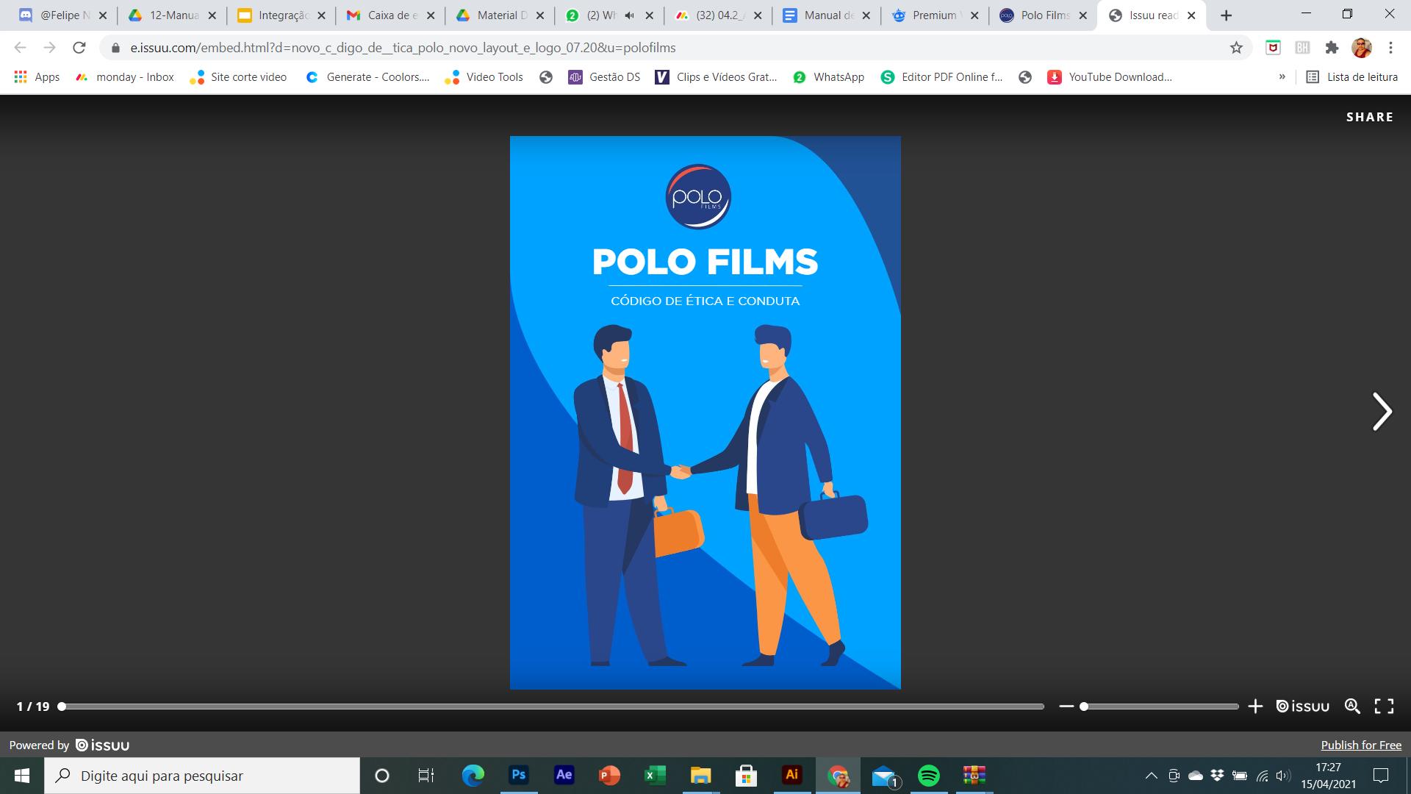The image size is (1411, 794).
Task: Go to next page with right arrow
Action: coord(1382,411)
